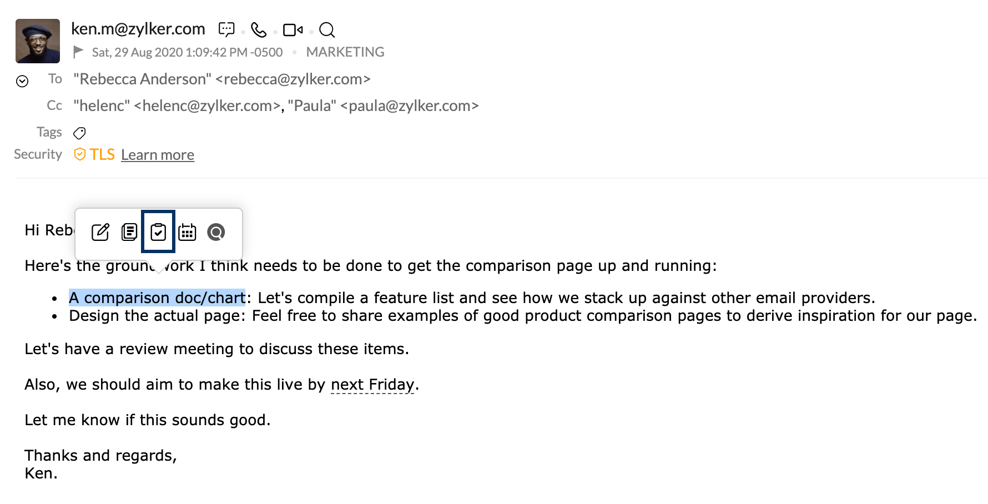Click the underlined "next Friday" date
This screenshot has width=988, height=504.
pos(372,385)
